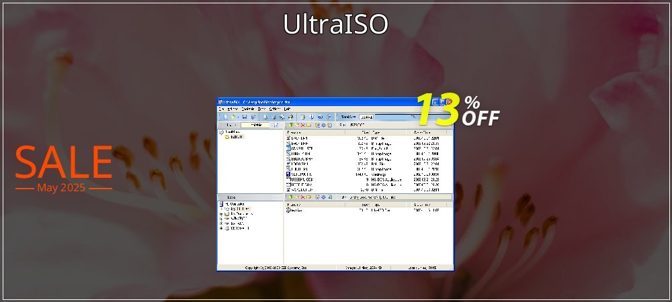Sort lower file list by Date/Time column
The image size is (672, 302).
coord(429,205)
